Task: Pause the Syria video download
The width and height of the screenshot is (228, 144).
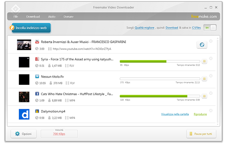Action: (204, 61)
